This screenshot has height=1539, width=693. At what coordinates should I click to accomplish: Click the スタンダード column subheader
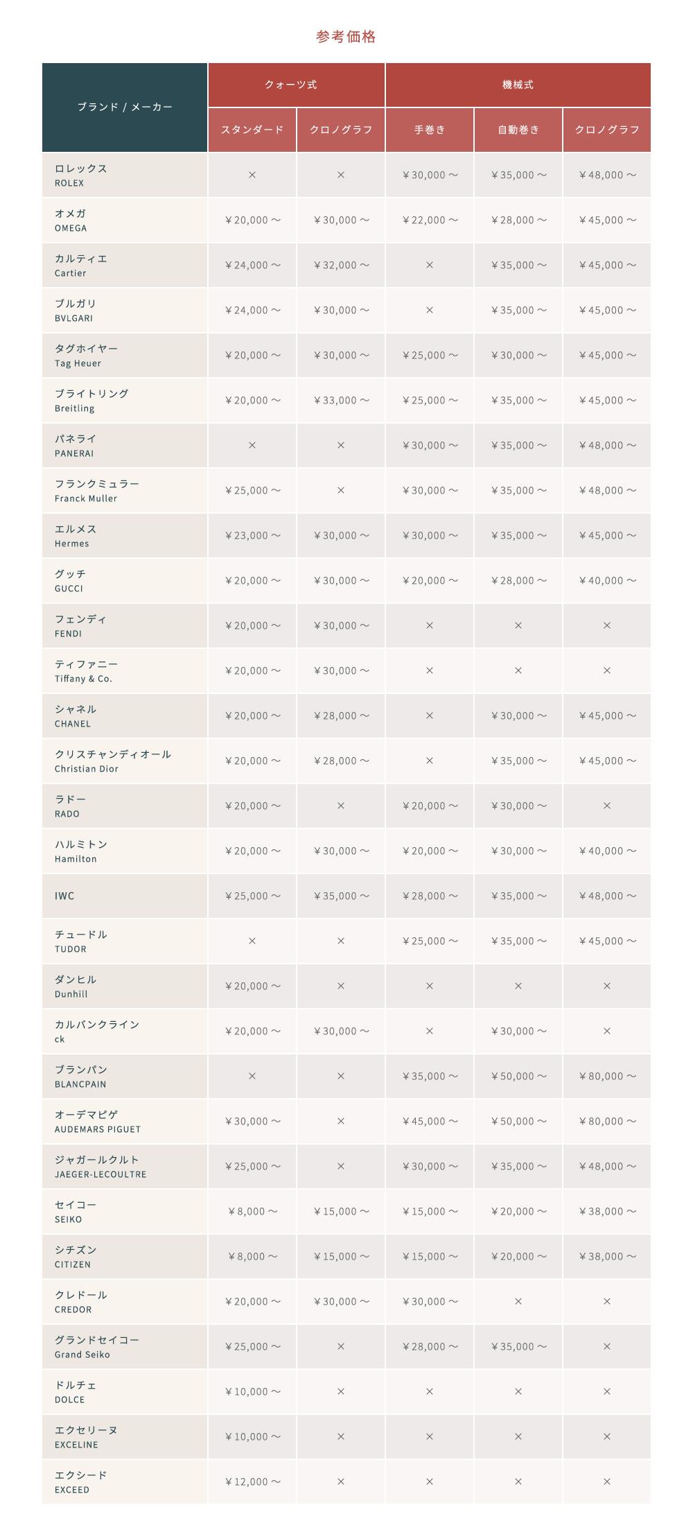coord(252,130)
